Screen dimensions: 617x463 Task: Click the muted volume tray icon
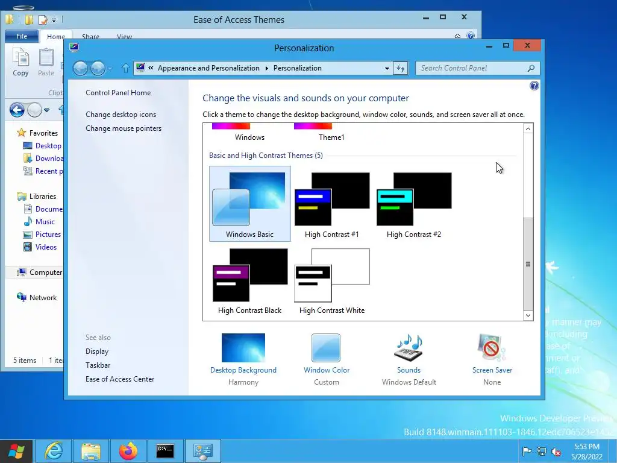coord(556,452)
